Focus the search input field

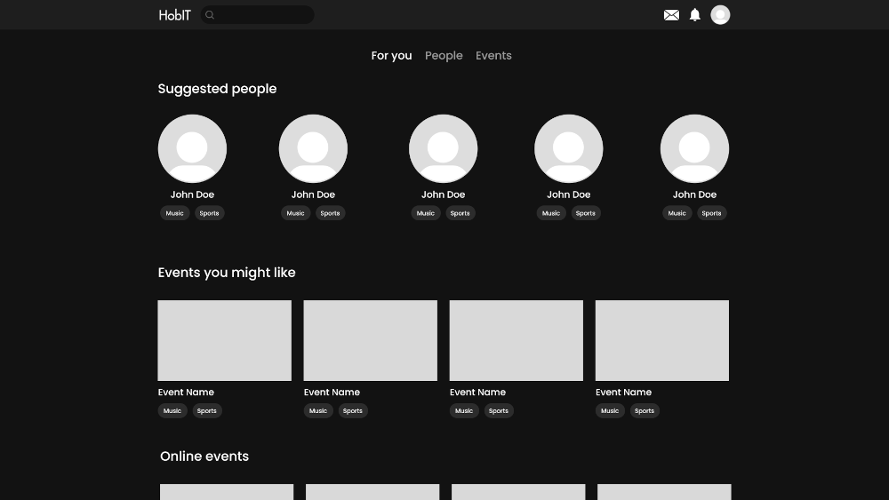[264, 15]
